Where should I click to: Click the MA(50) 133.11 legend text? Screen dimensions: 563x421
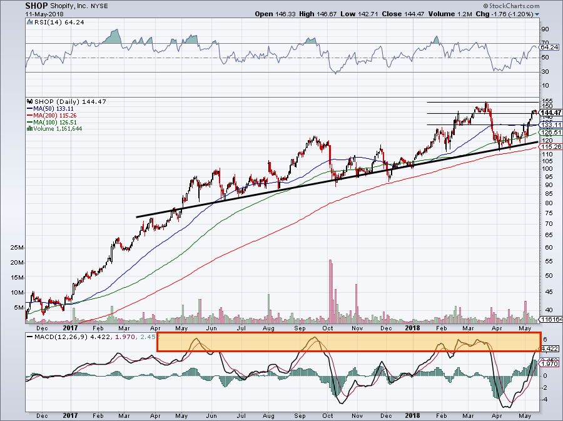(53, 109)
